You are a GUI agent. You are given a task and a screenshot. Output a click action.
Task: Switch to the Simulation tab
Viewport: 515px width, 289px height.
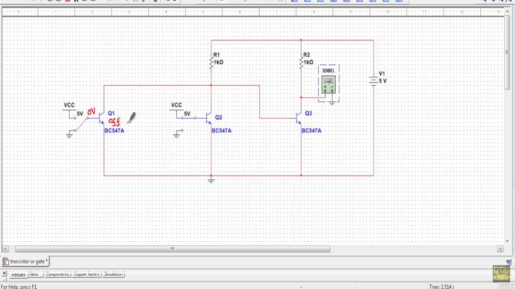click(113, 274)
